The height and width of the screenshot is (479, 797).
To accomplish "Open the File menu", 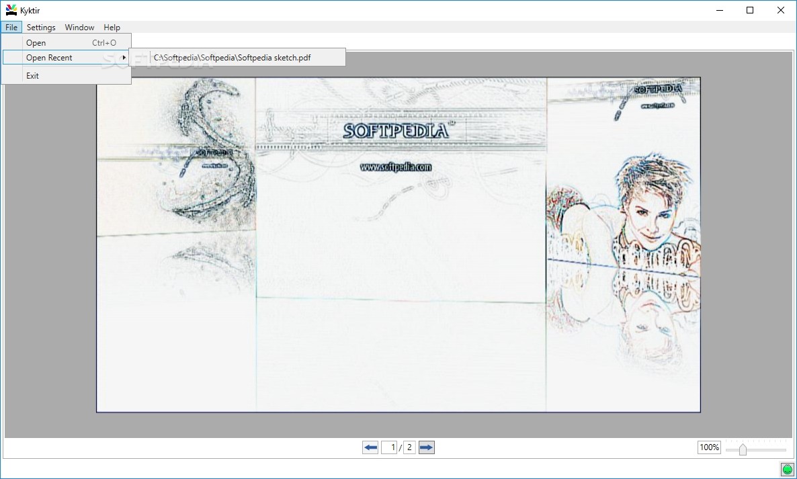I will pyautogui.click(x=11, y=28).
